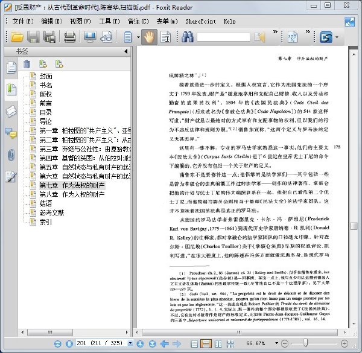The height and width of the screenshot is (353, 362).
Task: Select the Hand tool
Action: tap(149, 37)
